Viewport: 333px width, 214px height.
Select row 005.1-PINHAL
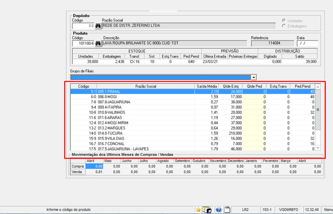pos(193,91)
